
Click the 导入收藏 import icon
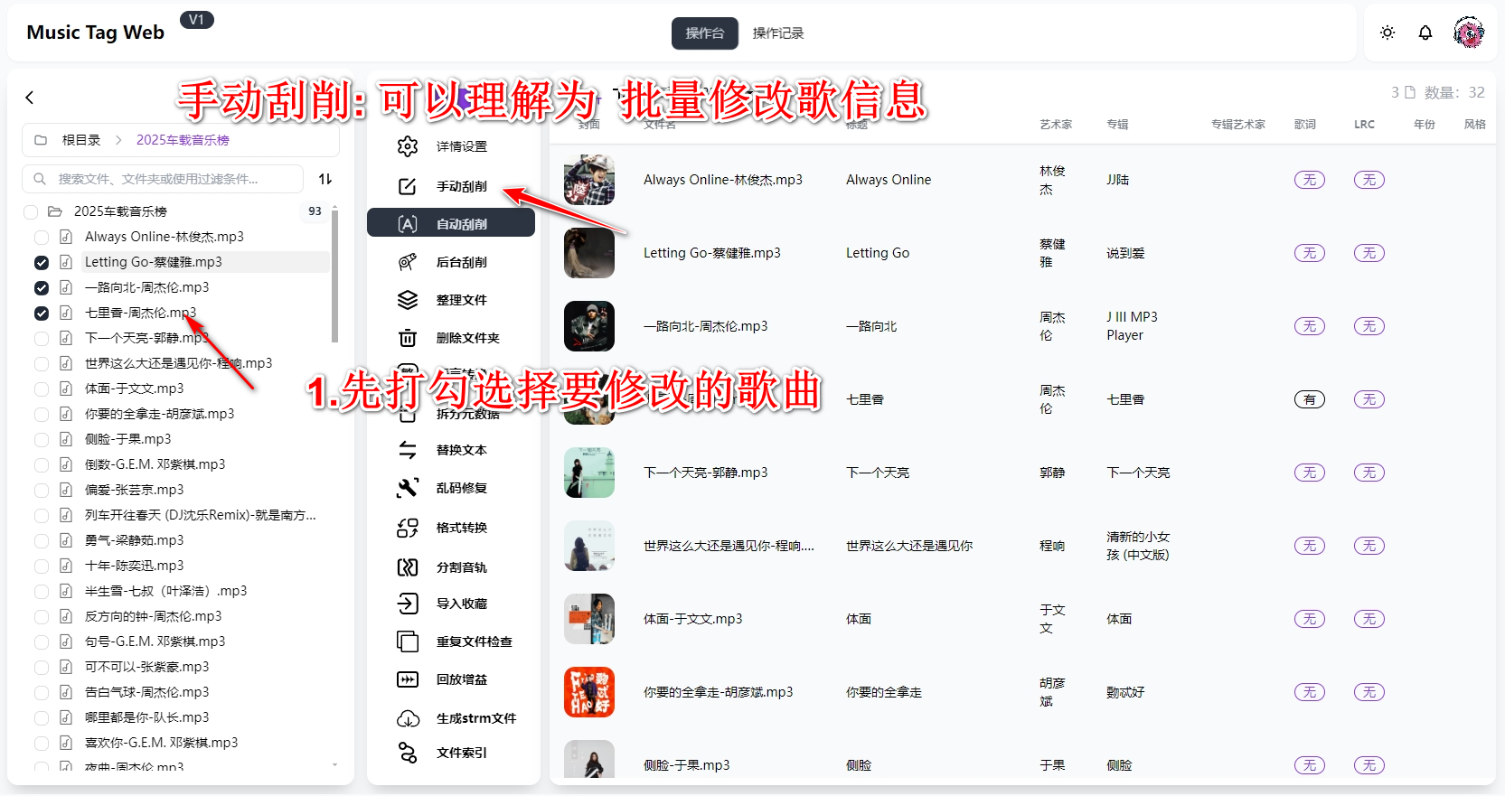click(x=408, y=604)
